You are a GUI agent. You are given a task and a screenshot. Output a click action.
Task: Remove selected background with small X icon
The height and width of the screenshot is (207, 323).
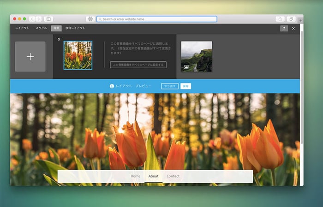(x=59, y=39)
